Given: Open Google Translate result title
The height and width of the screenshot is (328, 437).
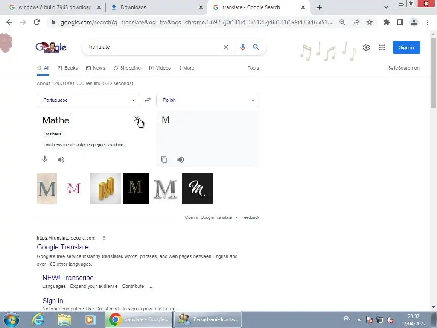Looking at the screenshot, I should 63,247.
